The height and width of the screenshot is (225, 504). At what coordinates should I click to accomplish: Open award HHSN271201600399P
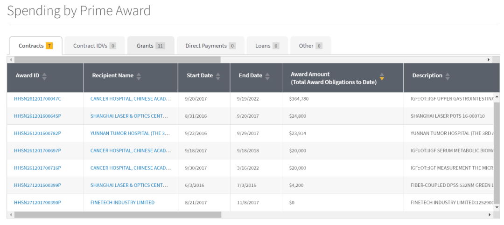pyautogui.click(x=37, y=185)
